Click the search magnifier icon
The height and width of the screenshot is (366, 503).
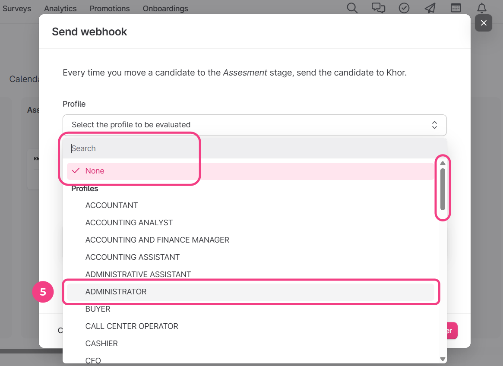pos(352,8)
